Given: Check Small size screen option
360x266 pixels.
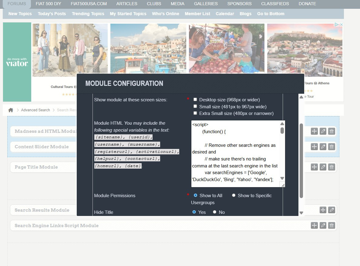Looking at the screenshot, I should [x=195, y=106].
